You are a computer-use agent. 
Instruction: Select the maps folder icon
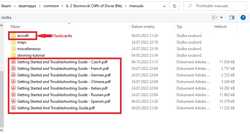[x=13, y=42]
